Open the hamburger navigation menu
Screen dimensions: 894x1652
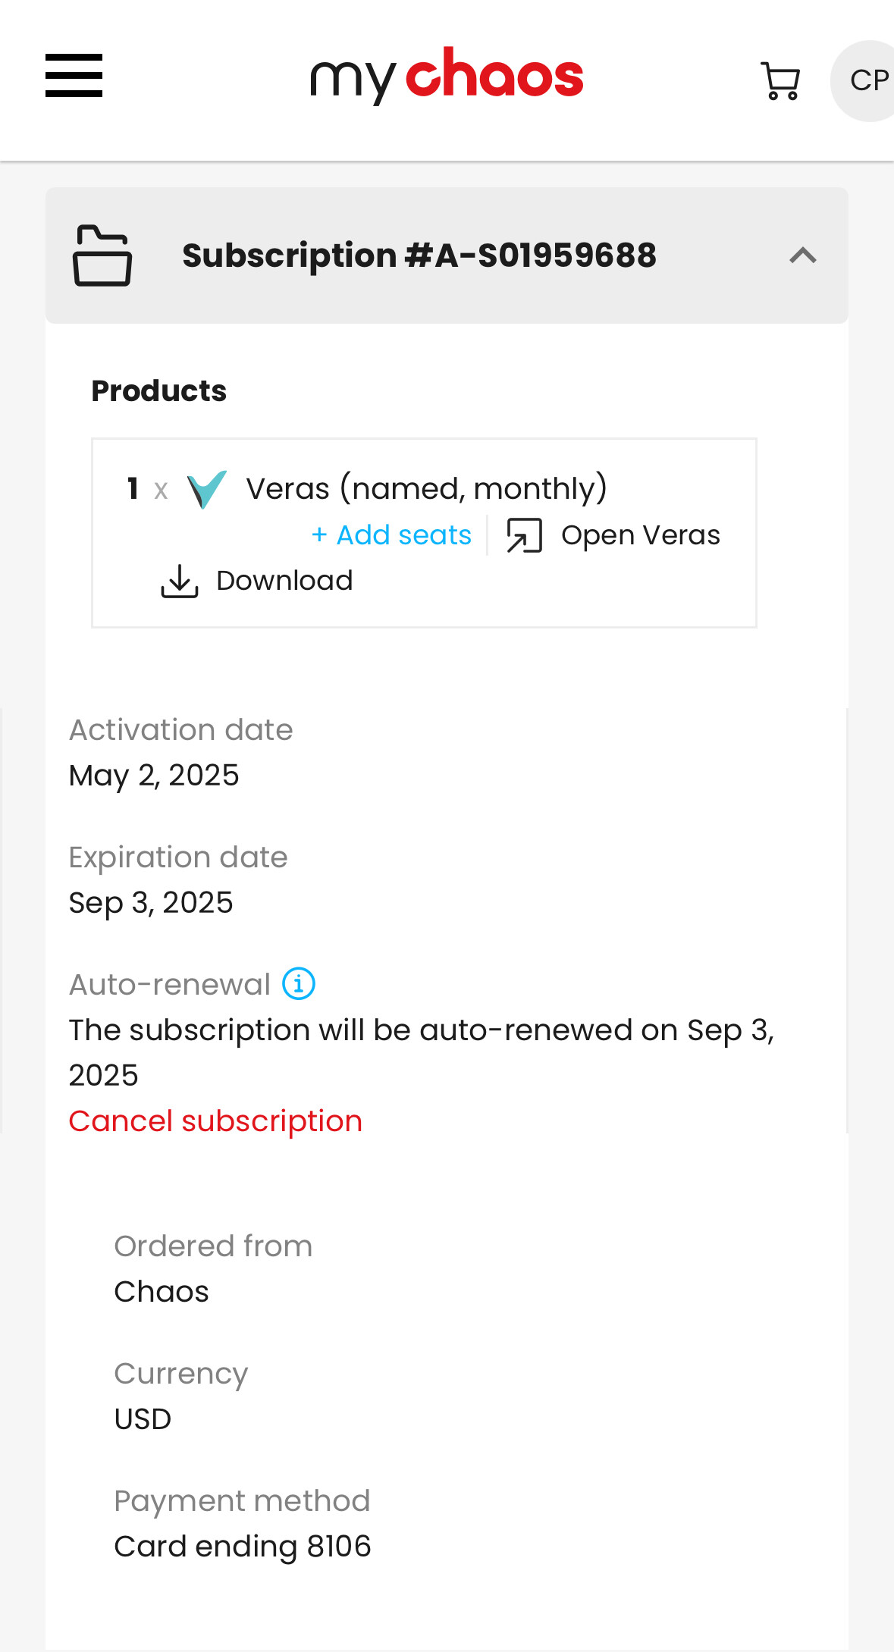coord(74,76)
